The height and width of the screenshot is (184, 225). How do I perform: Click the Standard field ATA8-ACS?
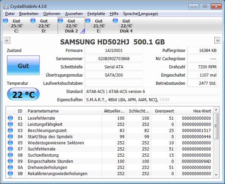point(151,91)
